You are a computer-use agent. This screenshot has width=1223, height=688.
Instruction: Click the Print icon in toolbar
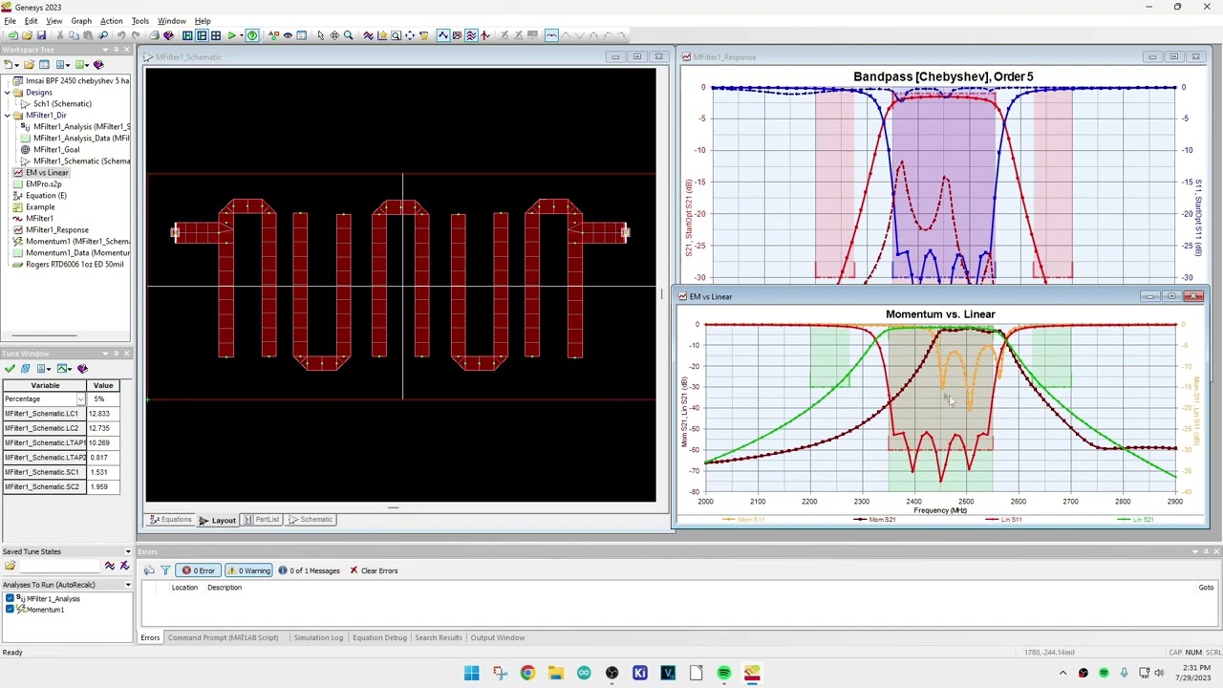click(x=154, y=35)
